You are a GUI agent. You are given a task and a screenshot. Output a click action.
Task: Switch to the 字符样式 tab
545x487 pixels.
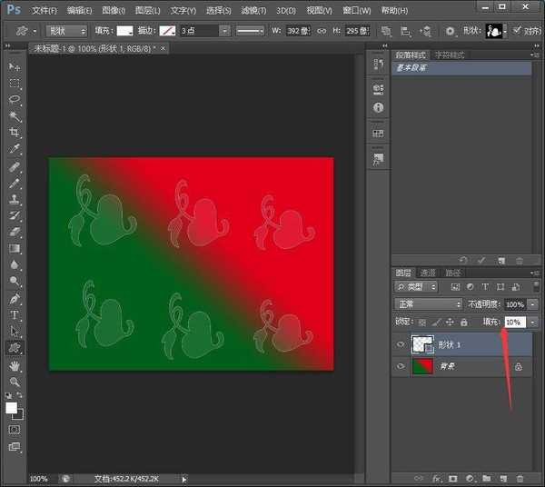(449, 55)
